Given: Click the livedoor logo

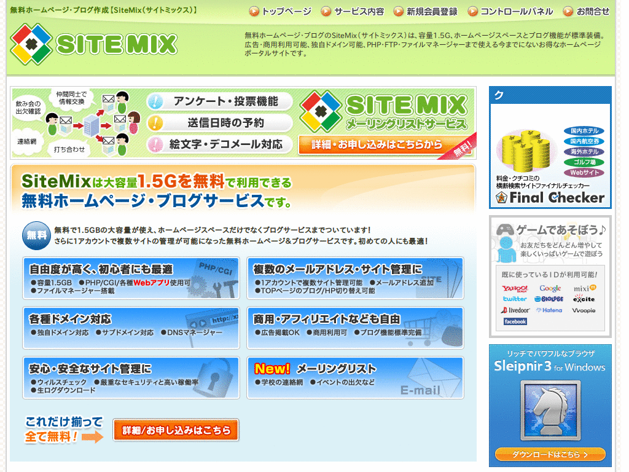Looking at the screenshot, I should (x=515, y=310).
